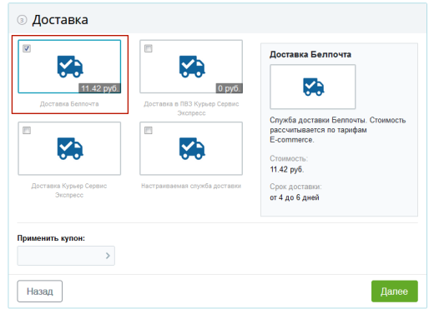Image resolution: width=434 pixels, height=309 pixels.
Task: Click the 11.42 руб. price badge
Action: tap(99, 88)
